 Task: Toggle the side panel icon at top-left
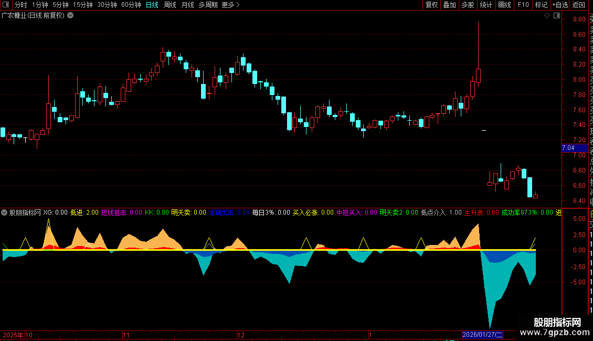(6, 5)
